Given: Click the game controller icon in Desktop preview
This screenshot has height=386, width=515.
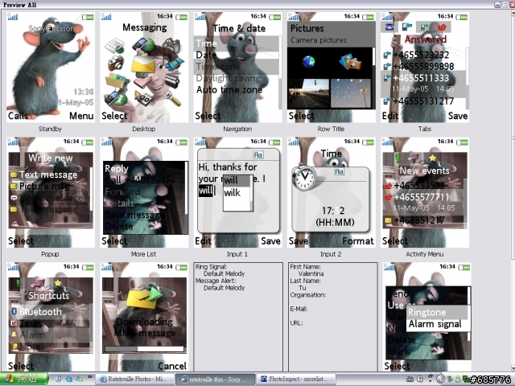Looking at the screenshot, I should click(x=171, y=45).
